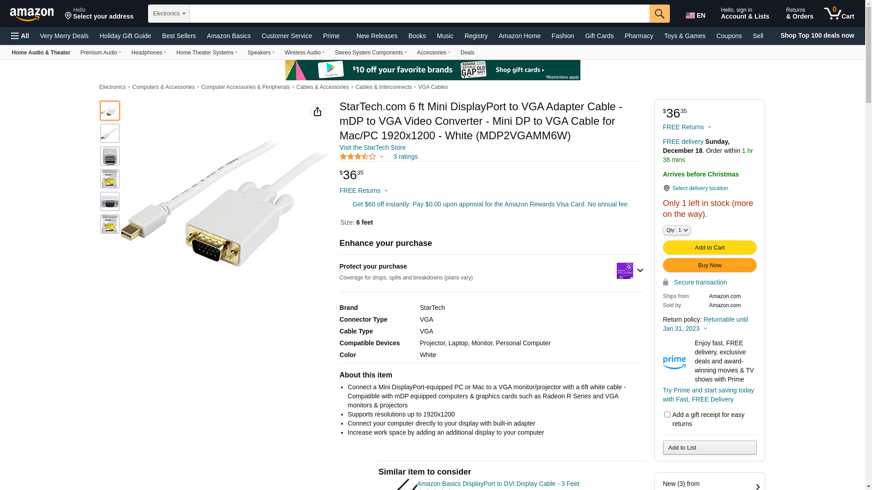Screen dimensions: 872x490
Task: Visit the StarTech Store link
Action: [372, 147]
